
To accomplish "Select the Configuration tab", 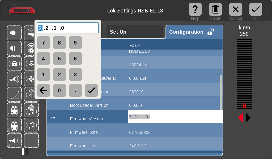I will (x=194, y=32).
